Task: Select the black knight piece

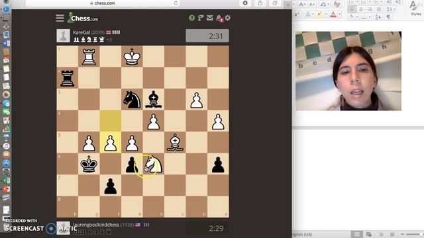Action: (x=132, y=99)
